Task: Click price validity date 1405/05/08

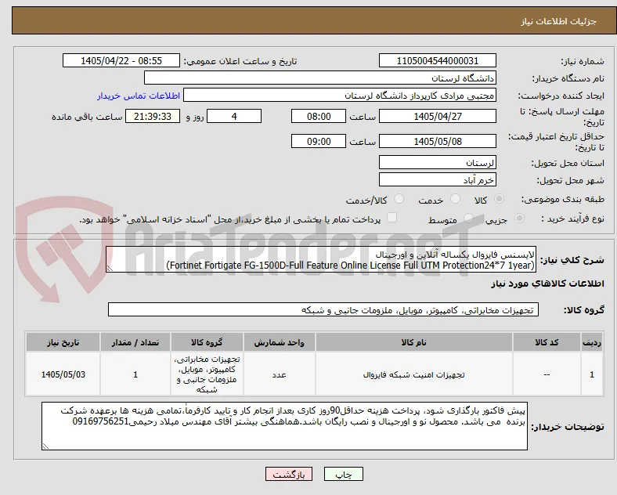Action: [x=438, y=141]
